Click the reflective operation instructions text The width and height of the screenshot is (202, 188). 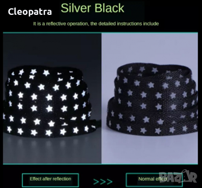[x=96, y=24]
